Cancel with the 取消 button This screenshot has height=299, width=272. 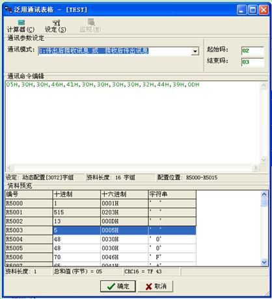156,286
